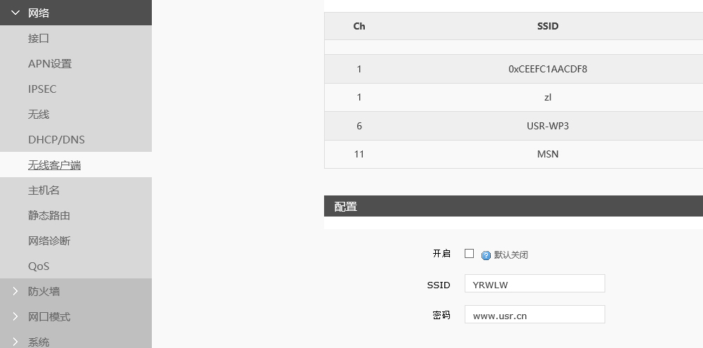
Task: Expand the 系统 menu section
Action: click(x=39, y=342)
